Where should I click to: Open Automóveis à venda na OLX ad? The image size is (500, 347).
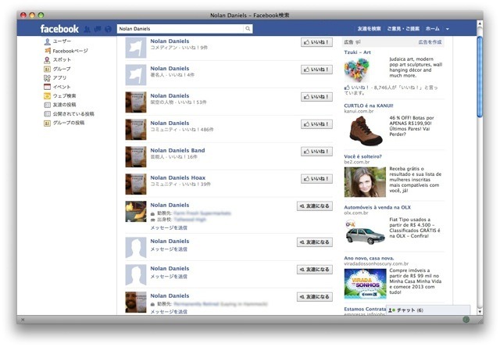pos(377,207)
